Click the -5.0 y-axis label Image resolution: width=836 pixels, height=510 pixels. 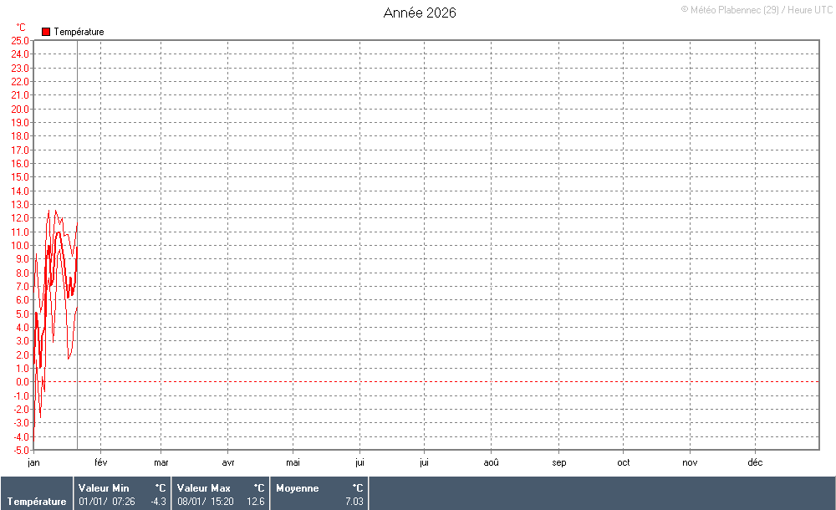pos(20,450)
